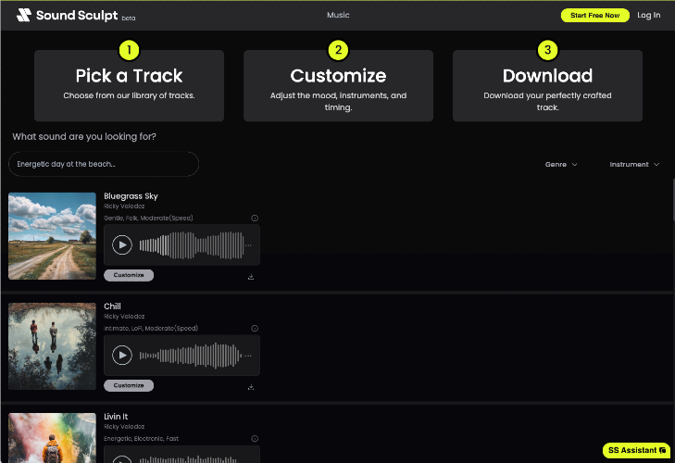Image resolution: width=675 pixels, height=463 pixels.
Task: Expand the Genre dropdown
Action: [561, 165]
